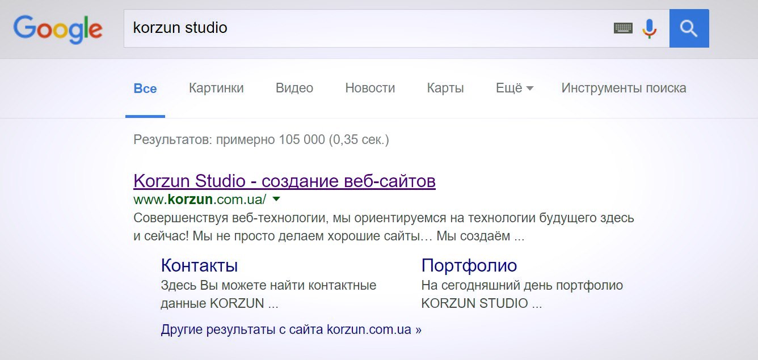Click the www.korzun.com.ua URL text

[199, 199]
